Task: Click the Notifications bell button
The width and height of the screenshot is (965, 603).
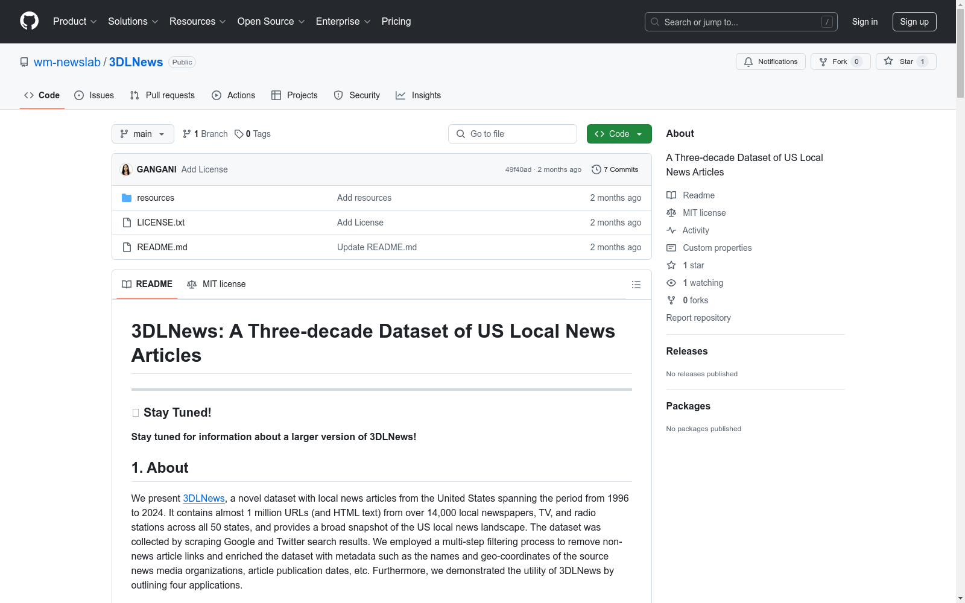Action: point(770,62)
